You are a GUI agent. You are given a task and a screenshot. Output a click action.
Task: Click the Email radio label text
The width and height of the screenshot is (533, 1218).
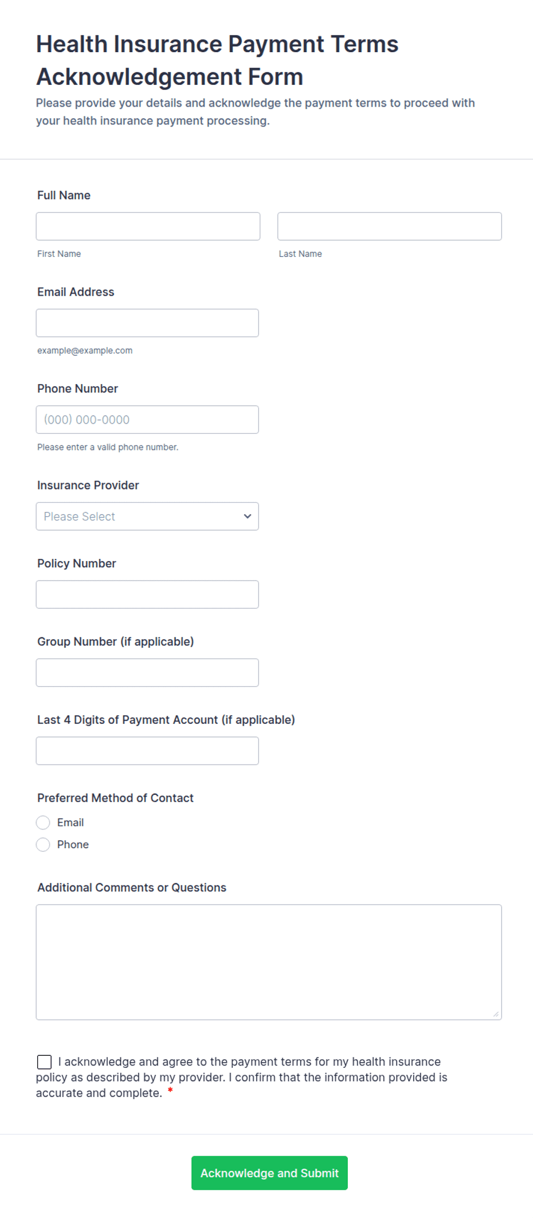[x=70, y=823]
